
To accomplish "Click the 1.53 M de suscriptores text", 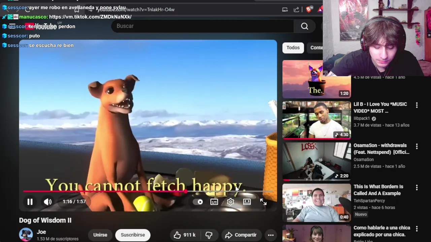I will click(58, 239).
